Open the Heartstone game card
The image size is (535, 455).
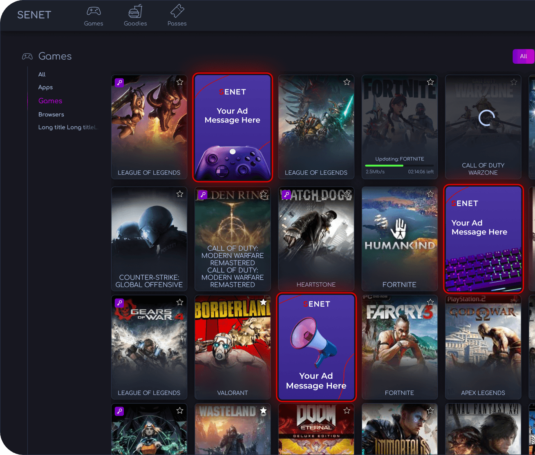316,239
